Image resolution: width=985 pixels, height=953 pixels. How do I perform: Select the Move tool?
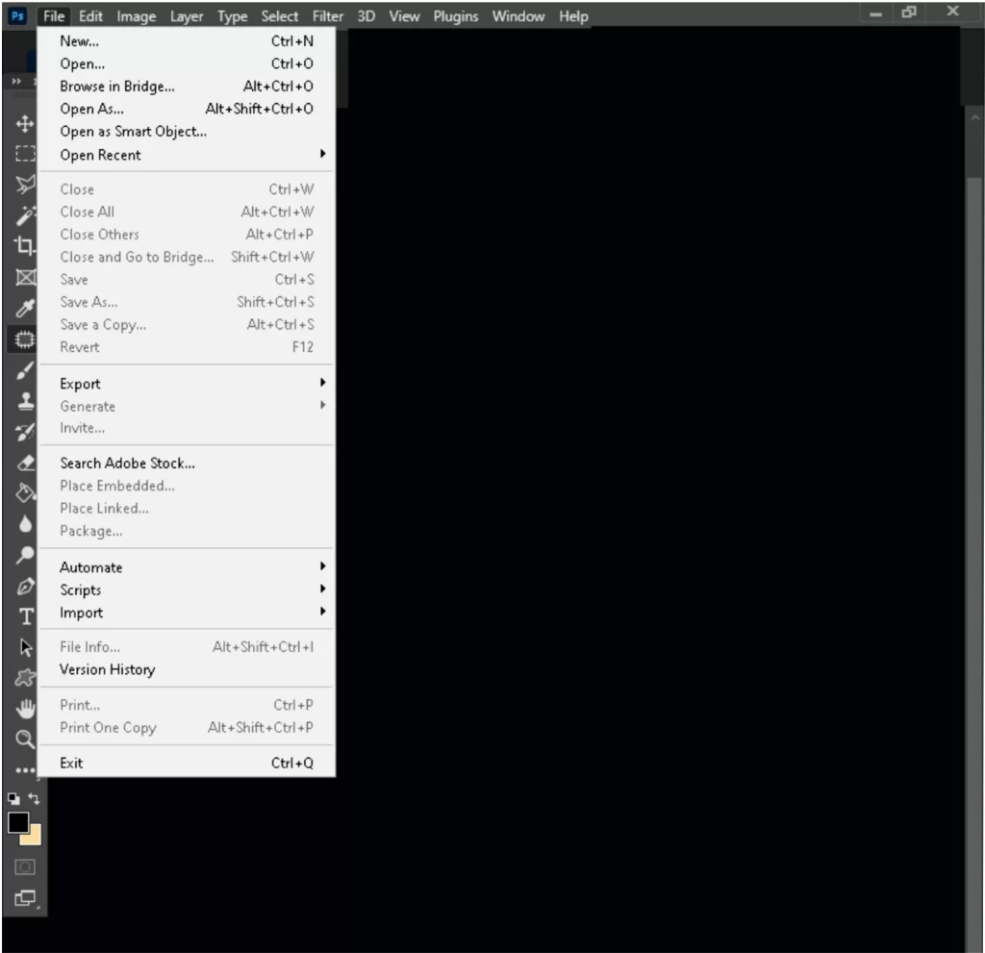coord(24,123)
